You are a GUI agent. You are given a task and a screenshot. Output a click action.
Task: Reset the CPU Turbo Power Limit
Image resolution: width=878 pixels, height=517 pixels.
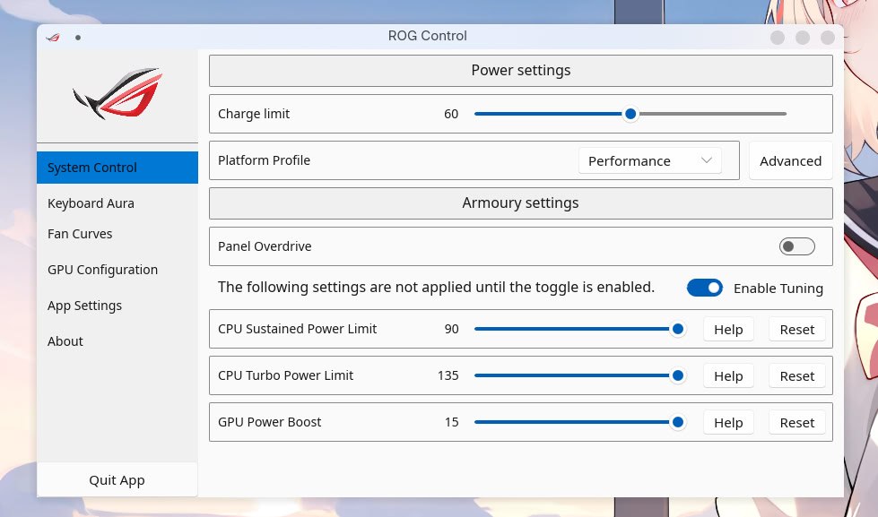pos(796,375)
